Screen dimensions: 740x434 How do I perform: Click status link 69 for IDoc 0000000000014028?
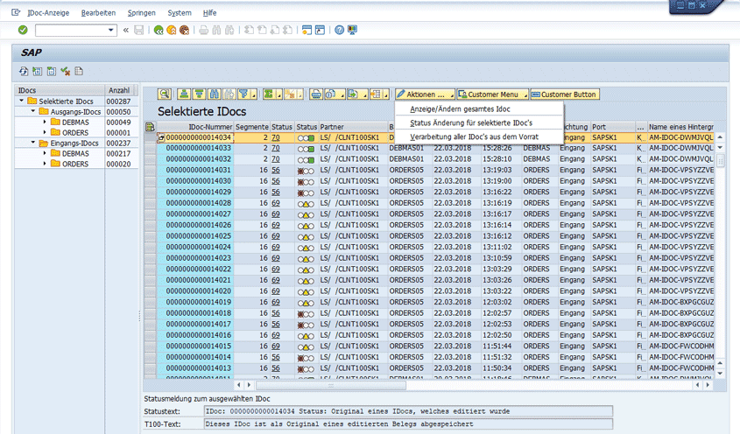pyautogui.click(x=276, y=203)
